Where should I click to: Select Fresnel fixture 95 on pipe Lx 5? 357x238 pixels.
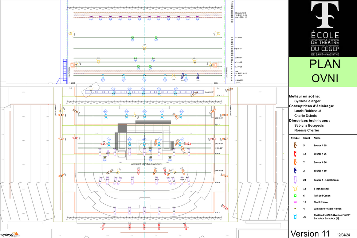(x=144, y=49)
